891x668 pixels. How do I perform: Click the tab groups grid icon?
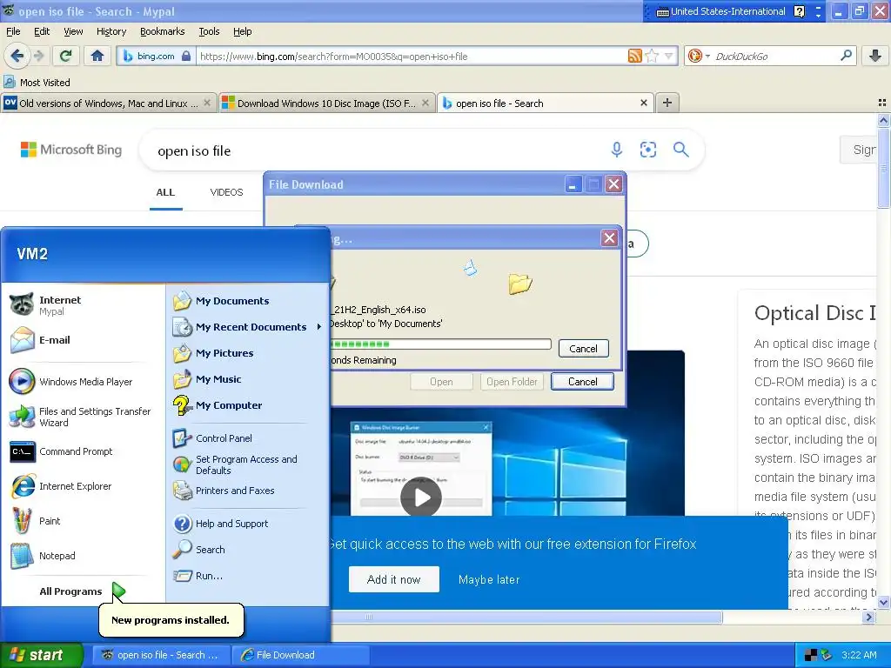pos(882,103)
